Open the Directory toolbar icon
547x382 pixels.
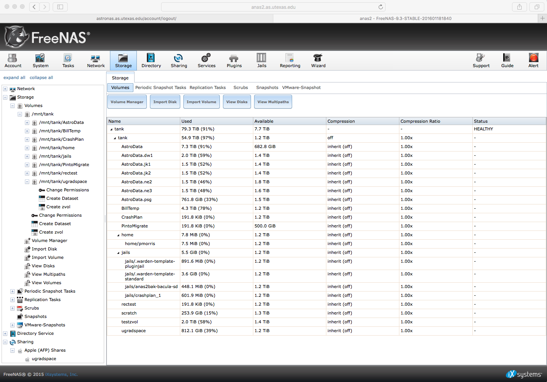(151, 61)
